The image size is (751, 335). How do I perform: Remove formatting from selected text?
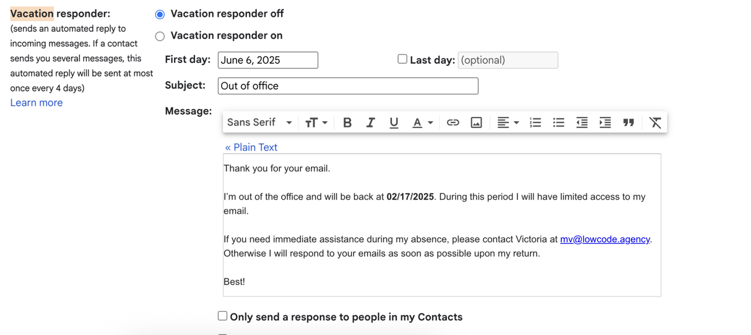pos(655,123)
